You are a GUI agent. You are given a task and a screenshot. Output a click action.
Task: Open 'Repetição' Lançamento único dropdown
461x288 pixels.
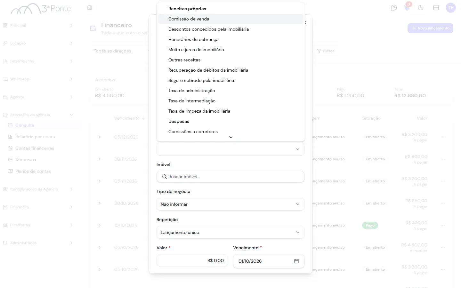pos(230,232)
